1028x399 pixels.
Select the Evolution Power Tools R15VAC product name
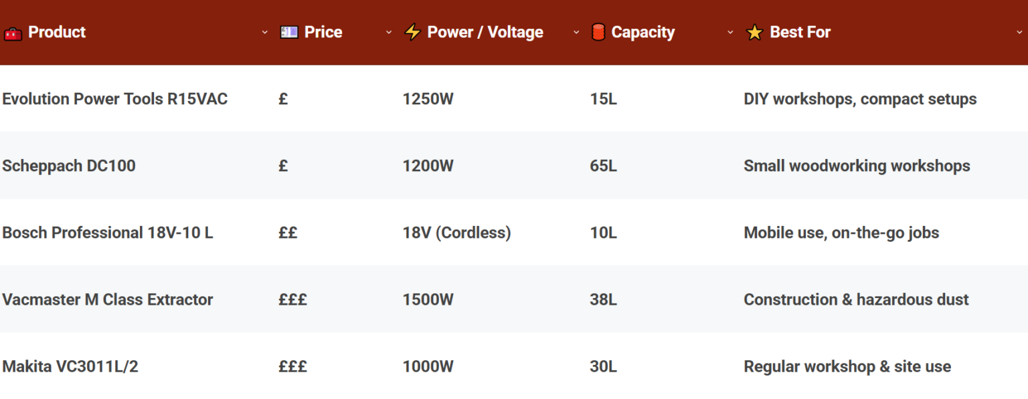[x=115, y=99]
